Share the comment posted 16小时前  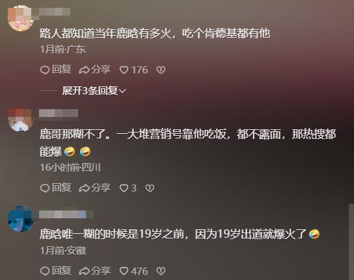[x=95, y=188]
